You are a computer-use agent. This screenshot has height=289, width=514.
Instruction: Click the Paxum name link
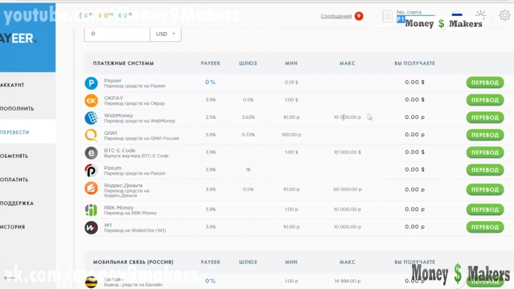click(x=112, y=168)
